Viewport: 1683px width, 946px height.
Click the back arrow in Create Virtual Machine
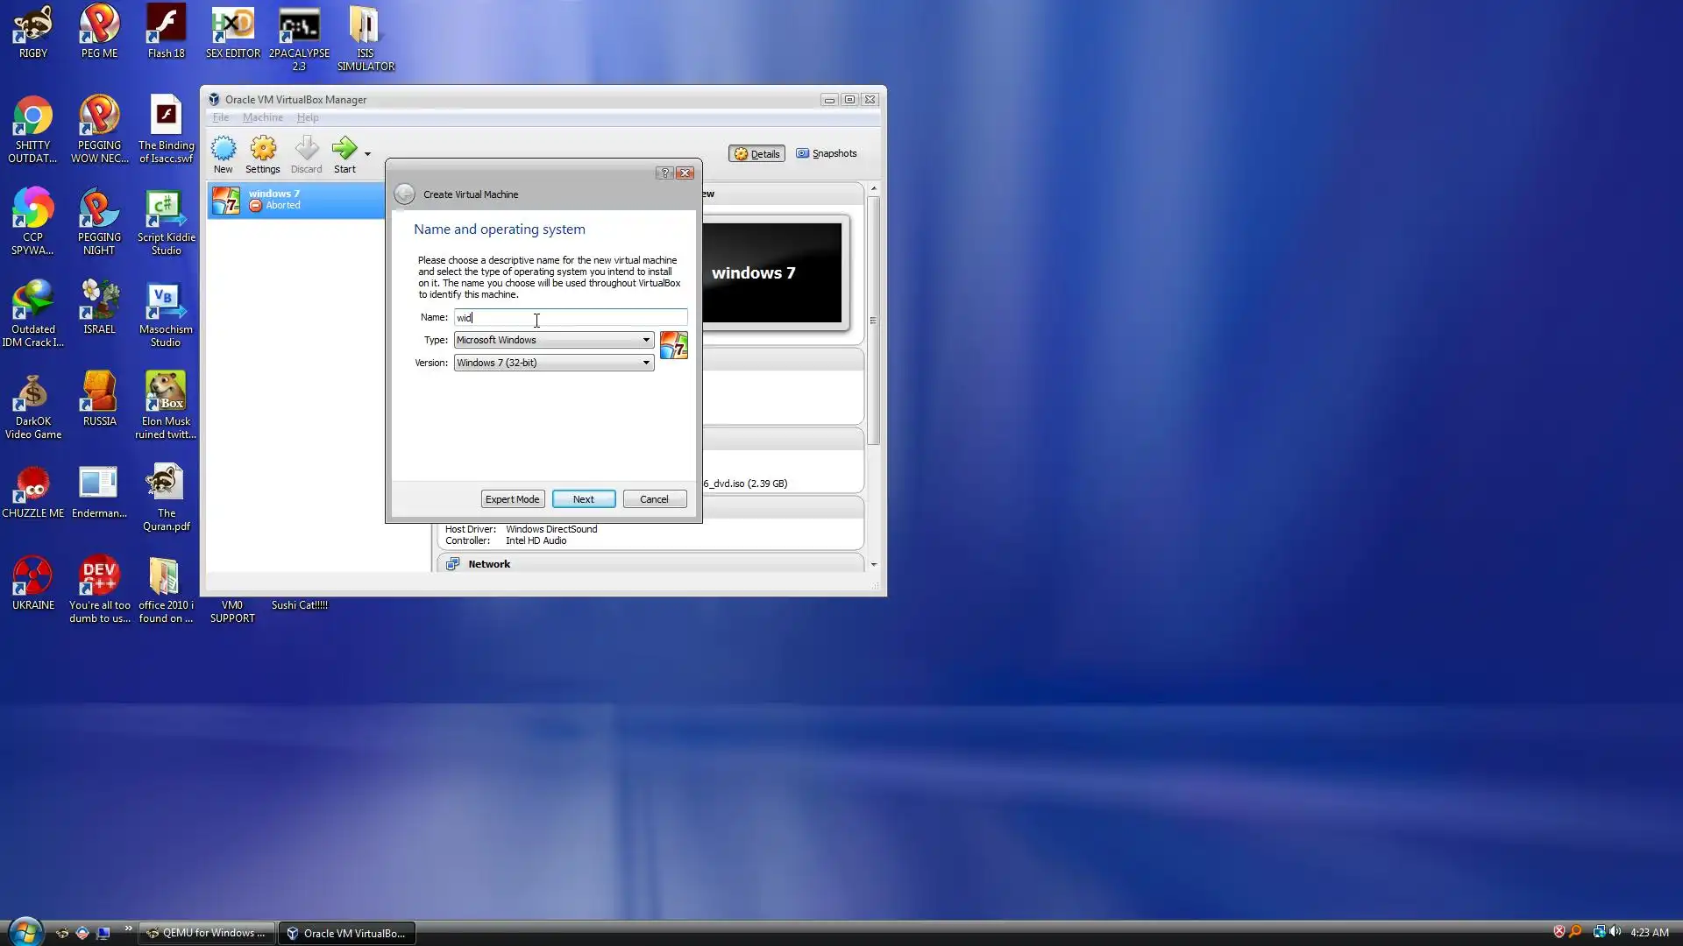[x=404, y=194]
